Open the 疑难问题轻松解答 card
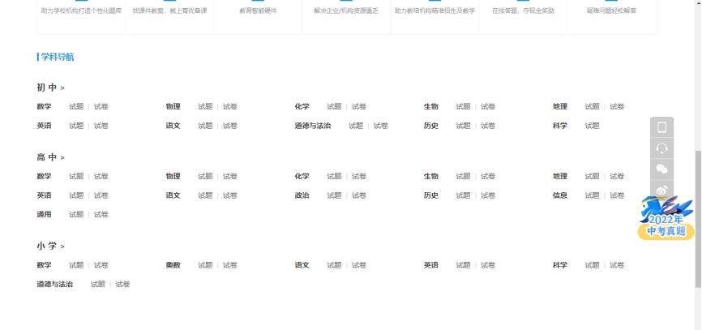702x330 pixels. pos(611,15)
